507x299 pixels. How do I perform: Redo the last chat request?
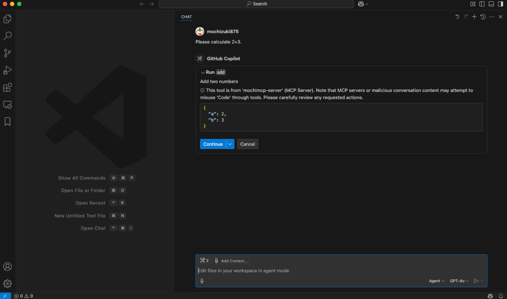(x=466, y=17)
